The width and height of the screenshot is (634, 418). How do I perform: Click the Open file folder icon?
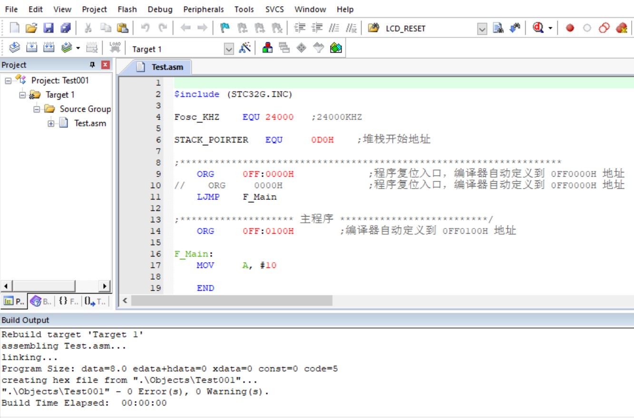coord(31,28)
